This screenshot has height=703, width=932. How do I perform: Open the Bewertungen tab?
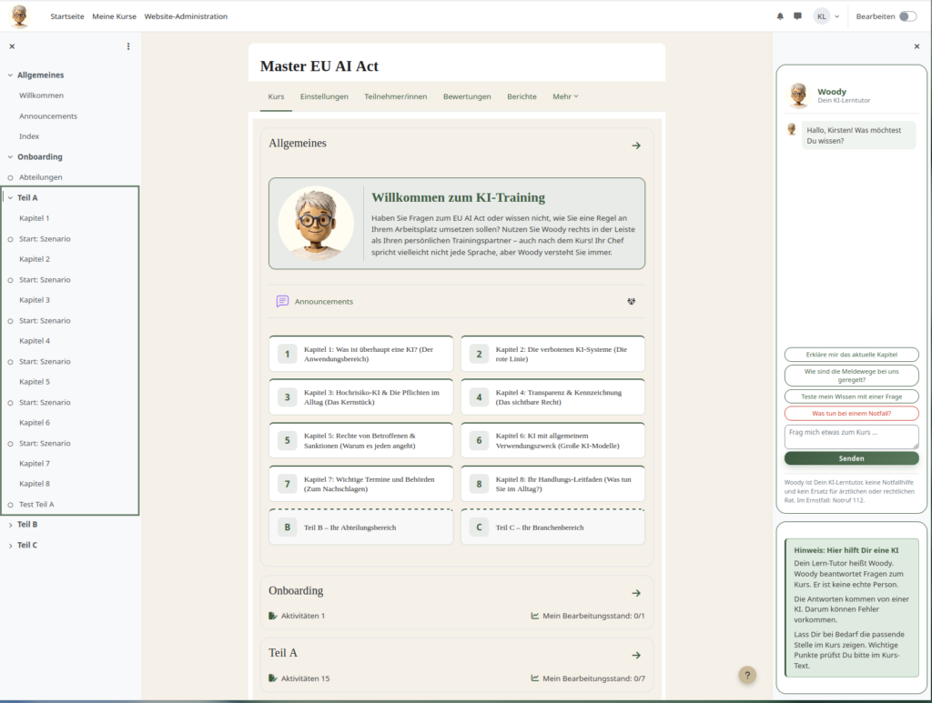click(467, 96)
